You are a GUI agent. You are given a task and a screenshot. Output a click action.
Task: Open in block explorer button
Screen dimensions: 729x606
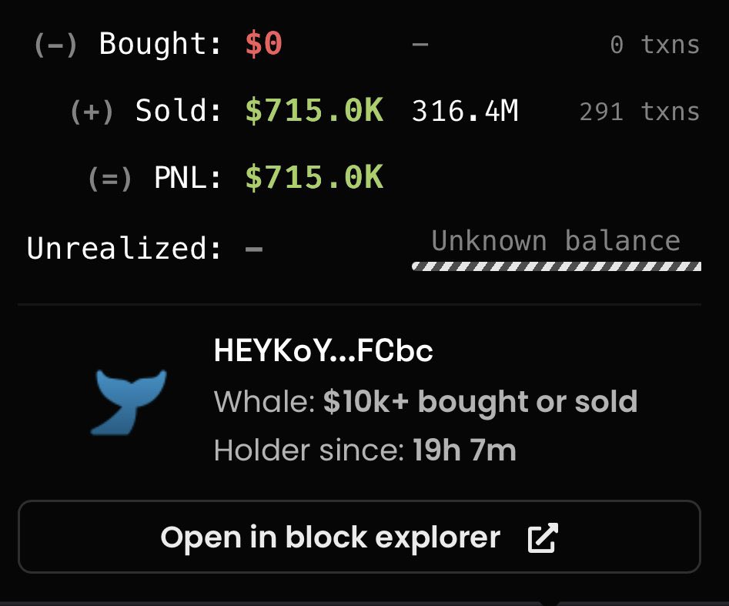[x=359, y=537]
